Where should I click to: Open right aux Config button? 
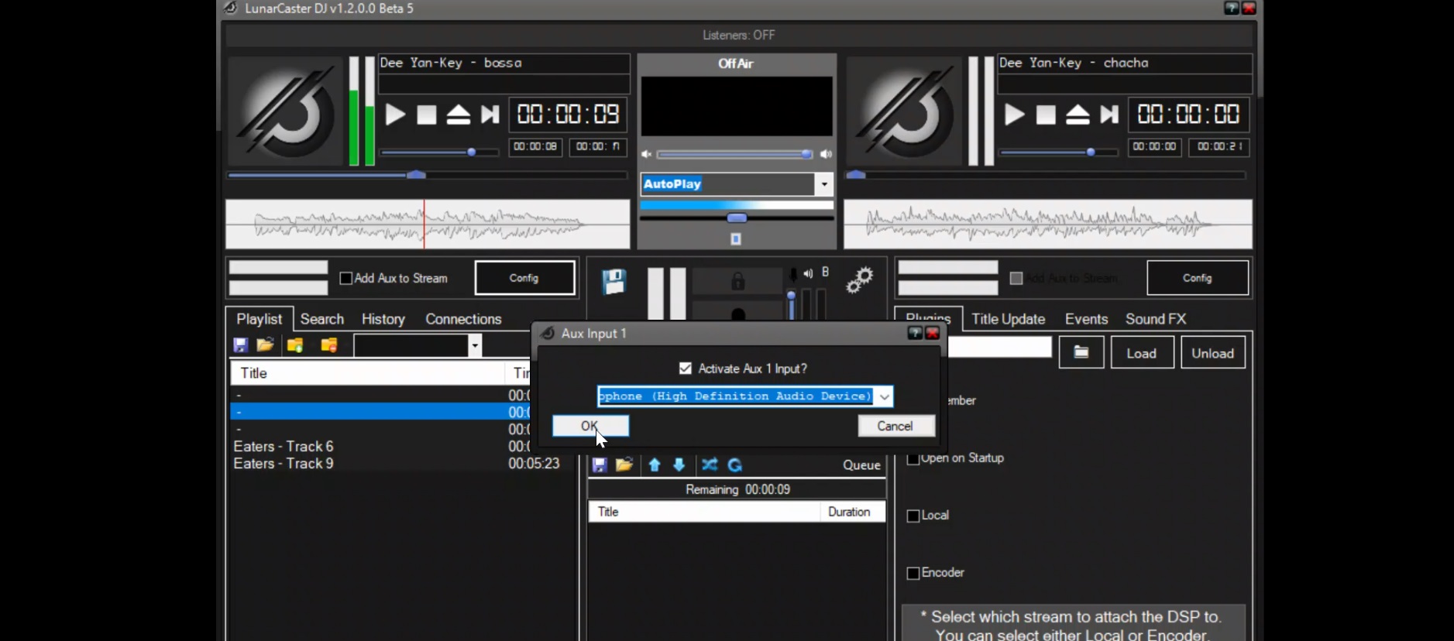[1198, 278]
